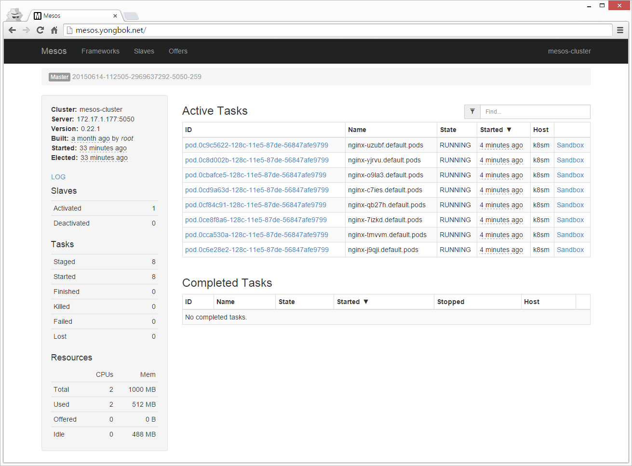
Task: Open Sandbox for nginx-c7ies.default.pods
Action: coord(570,190)
